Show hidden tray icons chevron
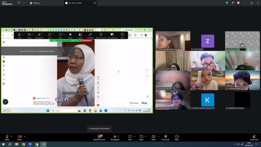The image size is (261, 147). pyautogui.click(x=235, y=144)
